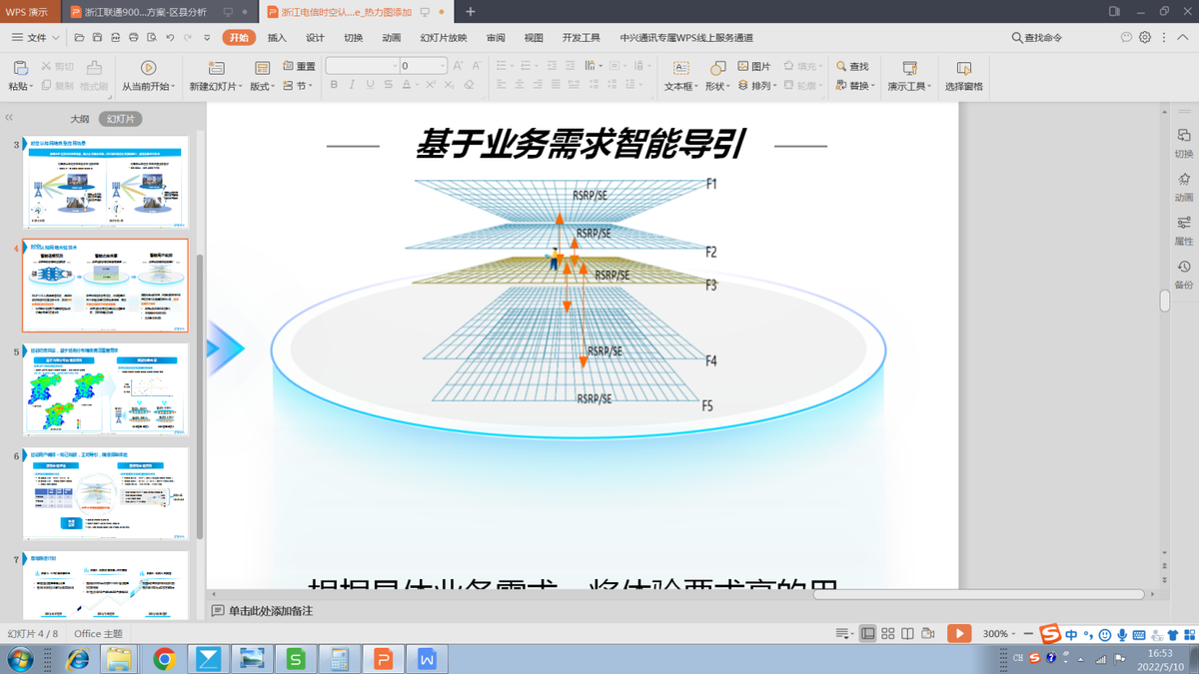Open the 动画 animation side panel icon
The height and width of the screenshot is (674, 1199).
[1183, 186]
